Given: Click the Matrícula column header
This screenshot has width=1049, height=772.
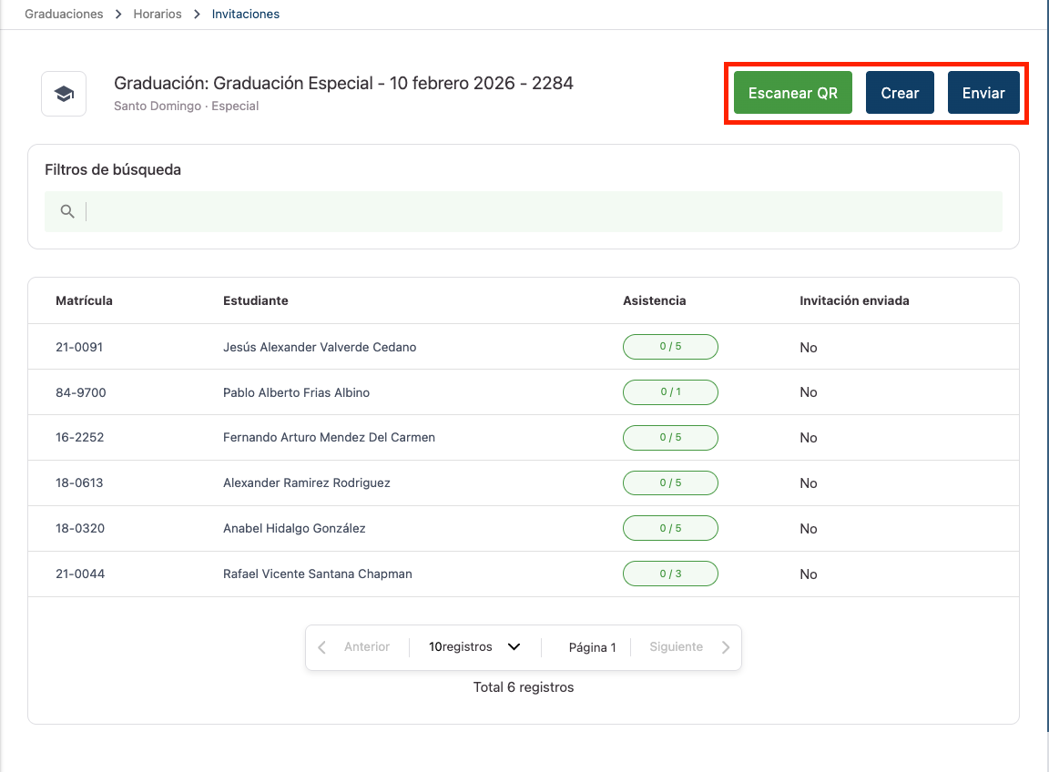Looking at the screenshot, I should click(x=84, y=300).
